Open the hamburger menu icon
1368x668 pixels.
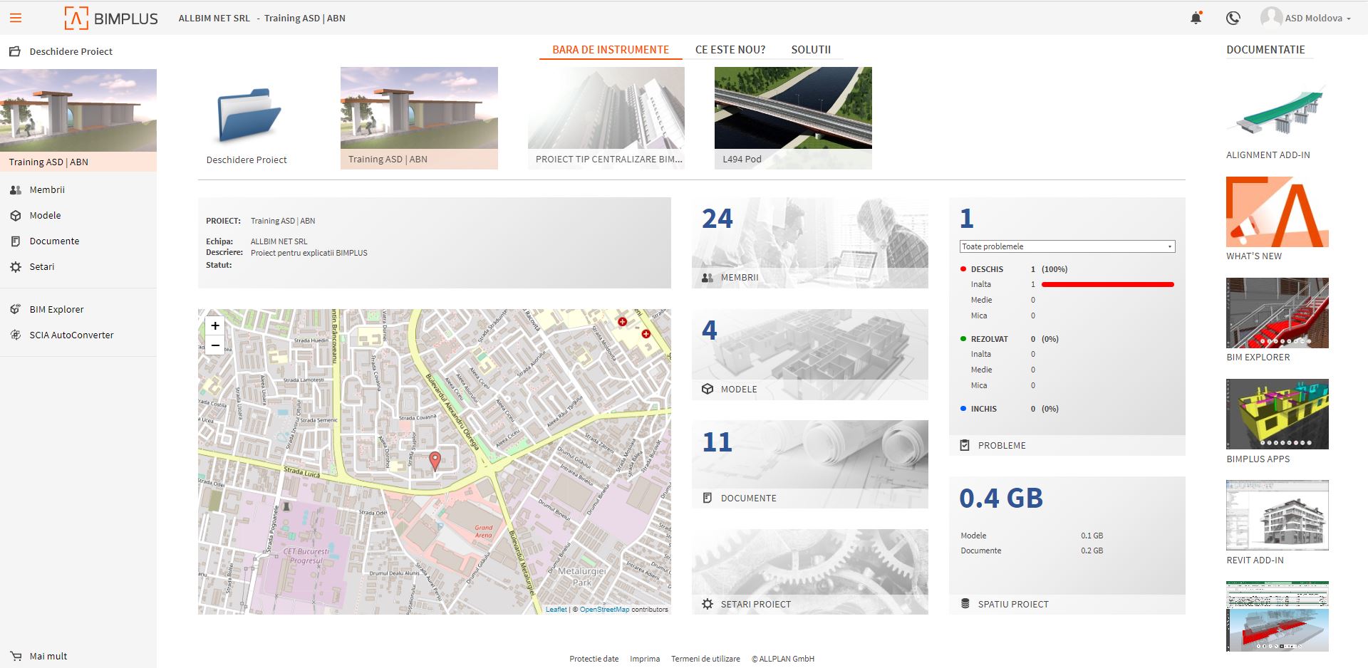[x=16, y=18]
